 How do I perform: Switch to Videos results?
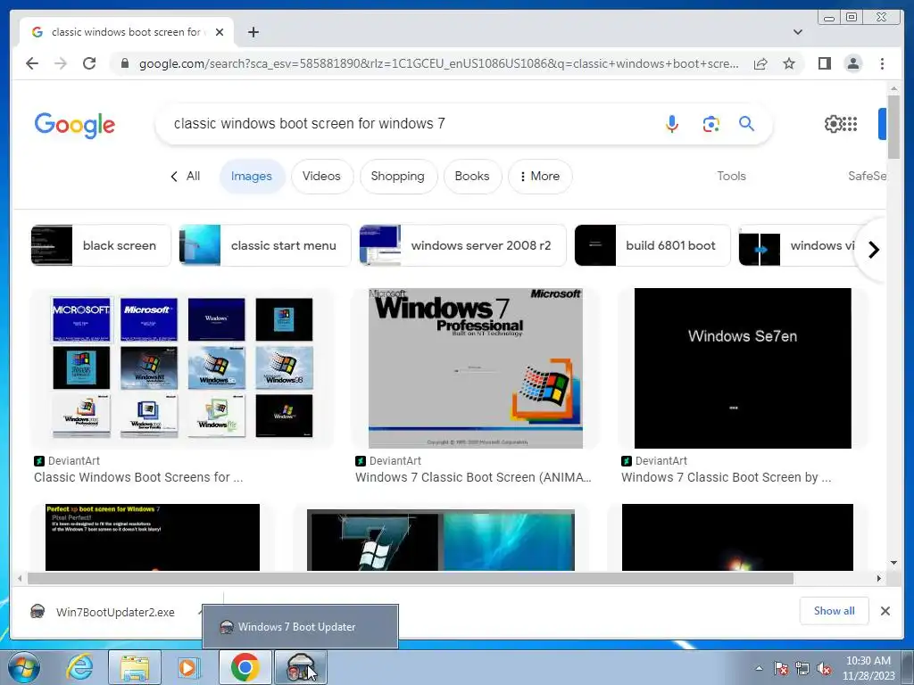click(x=321, y=176)
